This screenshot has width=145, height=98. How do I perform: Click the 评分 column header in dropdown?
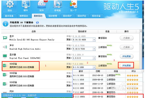(133, 71)
